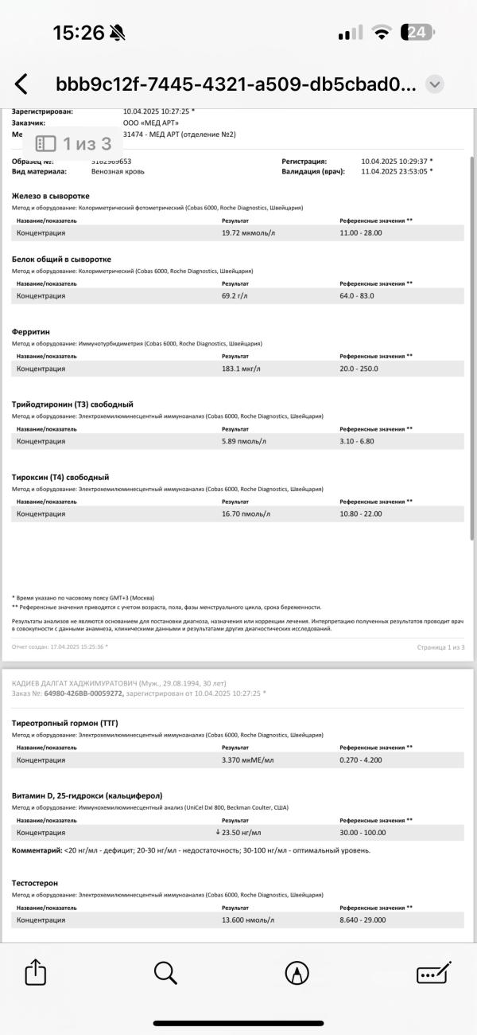Open the share sheet icon
477x1035 pixels.
click(35, 972)
